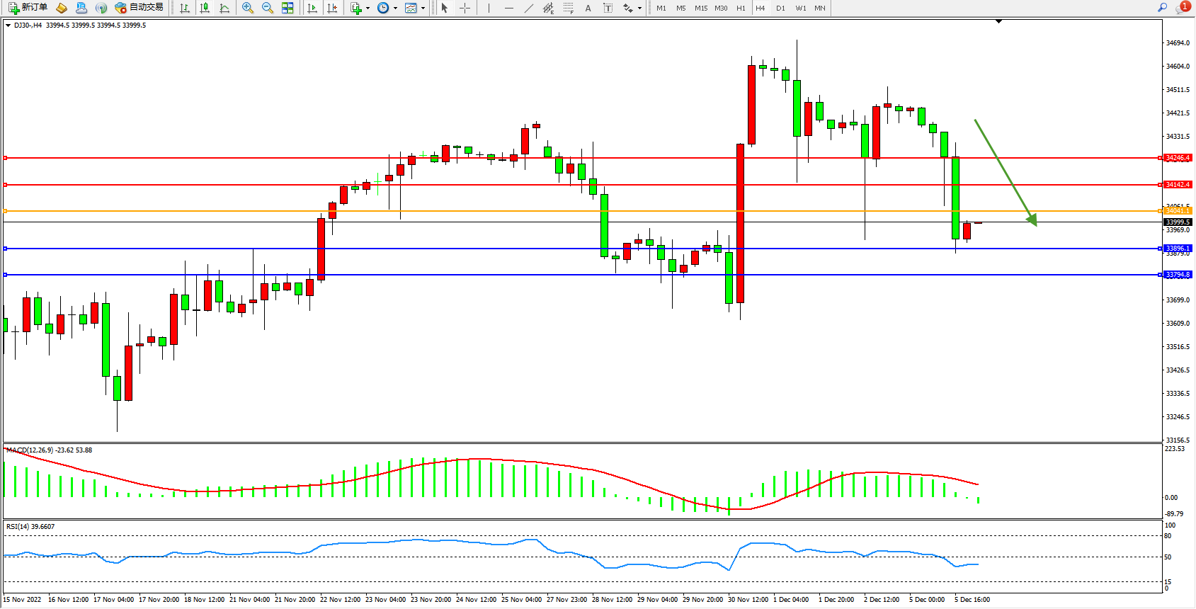
Task: Click the search magnifier icon at top right
Action: (1162, 8)
